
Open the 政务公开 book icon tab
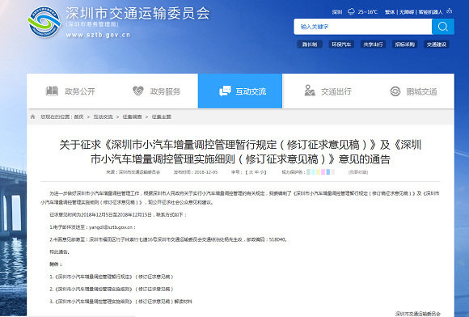click(52, 91)
